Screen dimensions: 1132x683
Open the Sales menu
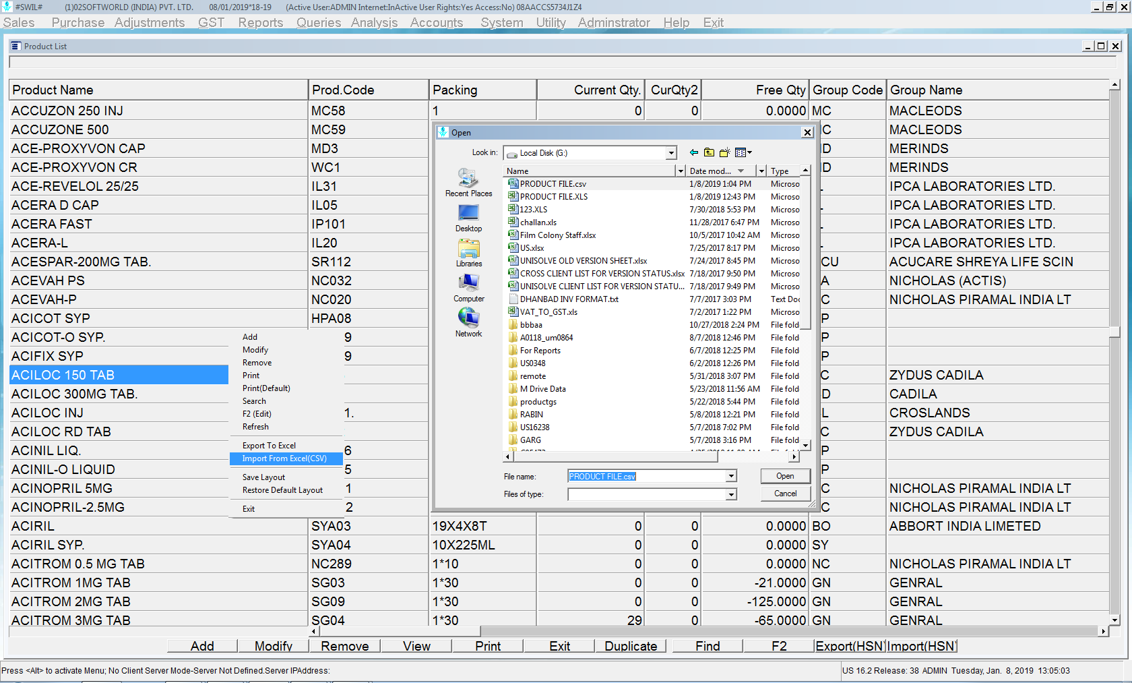(19, 22)
